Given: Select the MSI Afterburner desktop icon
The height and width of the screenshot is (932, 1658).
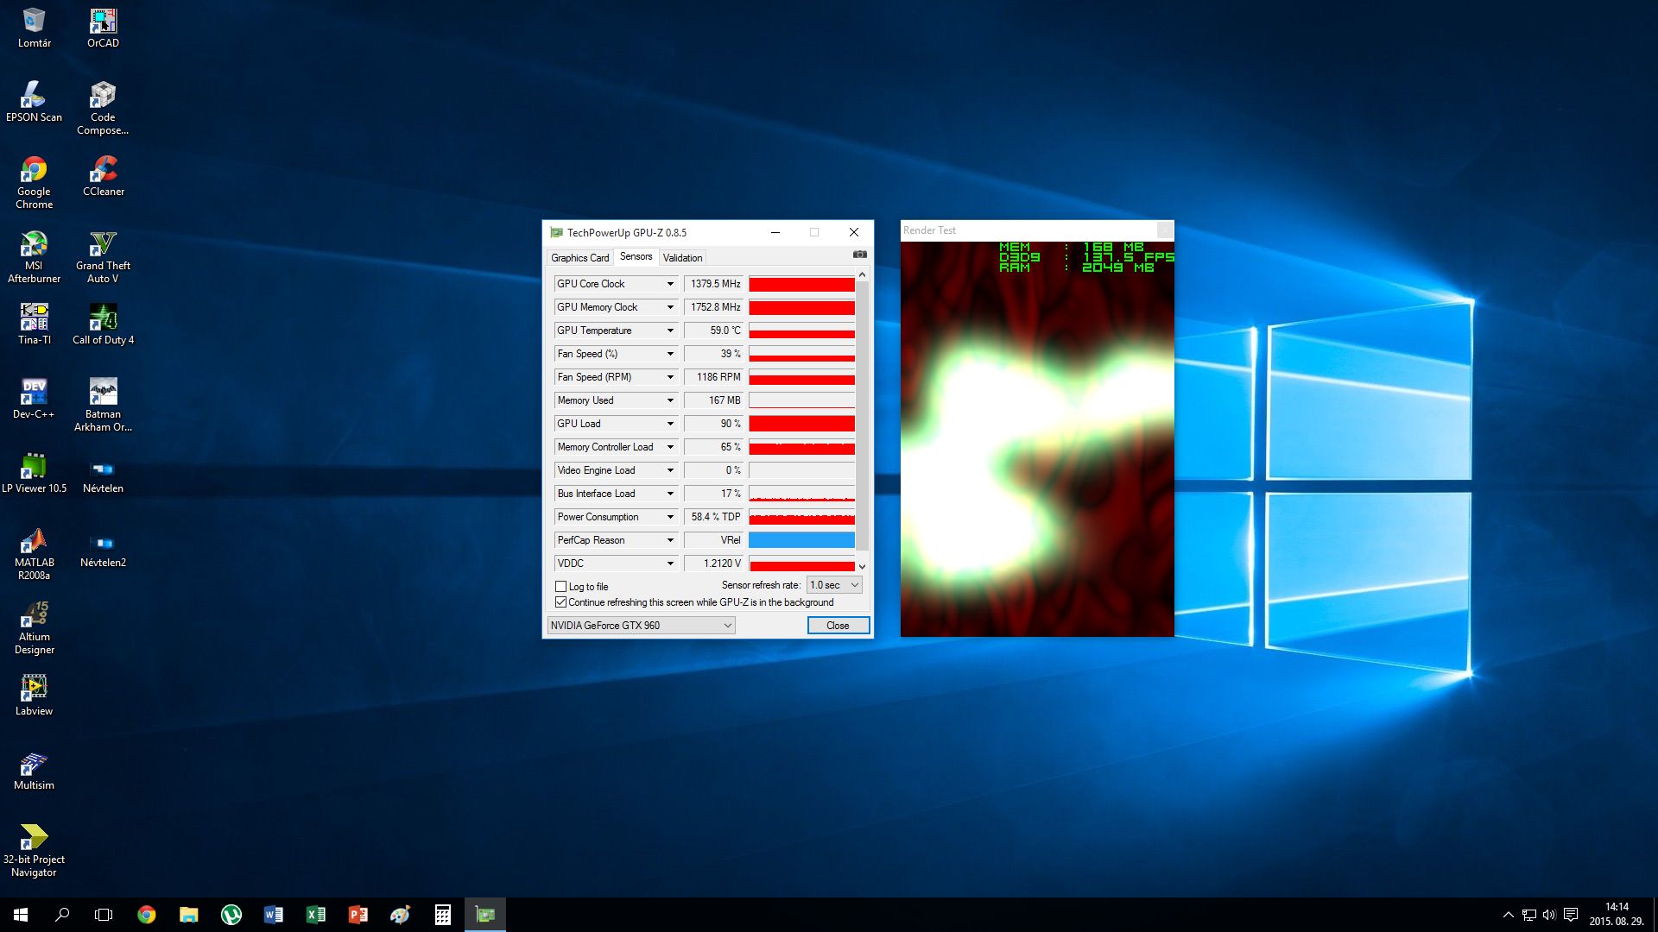Looking at the screenshot, I should pos(34,256).
